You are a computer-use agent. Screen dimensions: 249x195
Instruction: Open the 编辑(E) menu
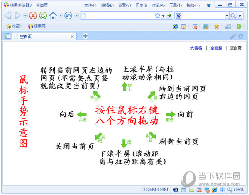tap(107, 5)
